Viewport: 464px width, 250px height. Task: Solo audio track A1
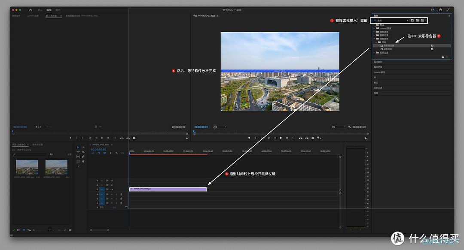[x=116, y=194]
